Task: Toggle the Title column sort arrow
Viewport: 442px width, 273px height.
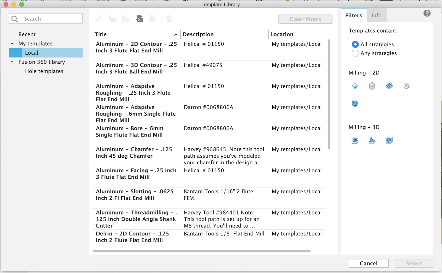Action: click(x=176, y=34)
